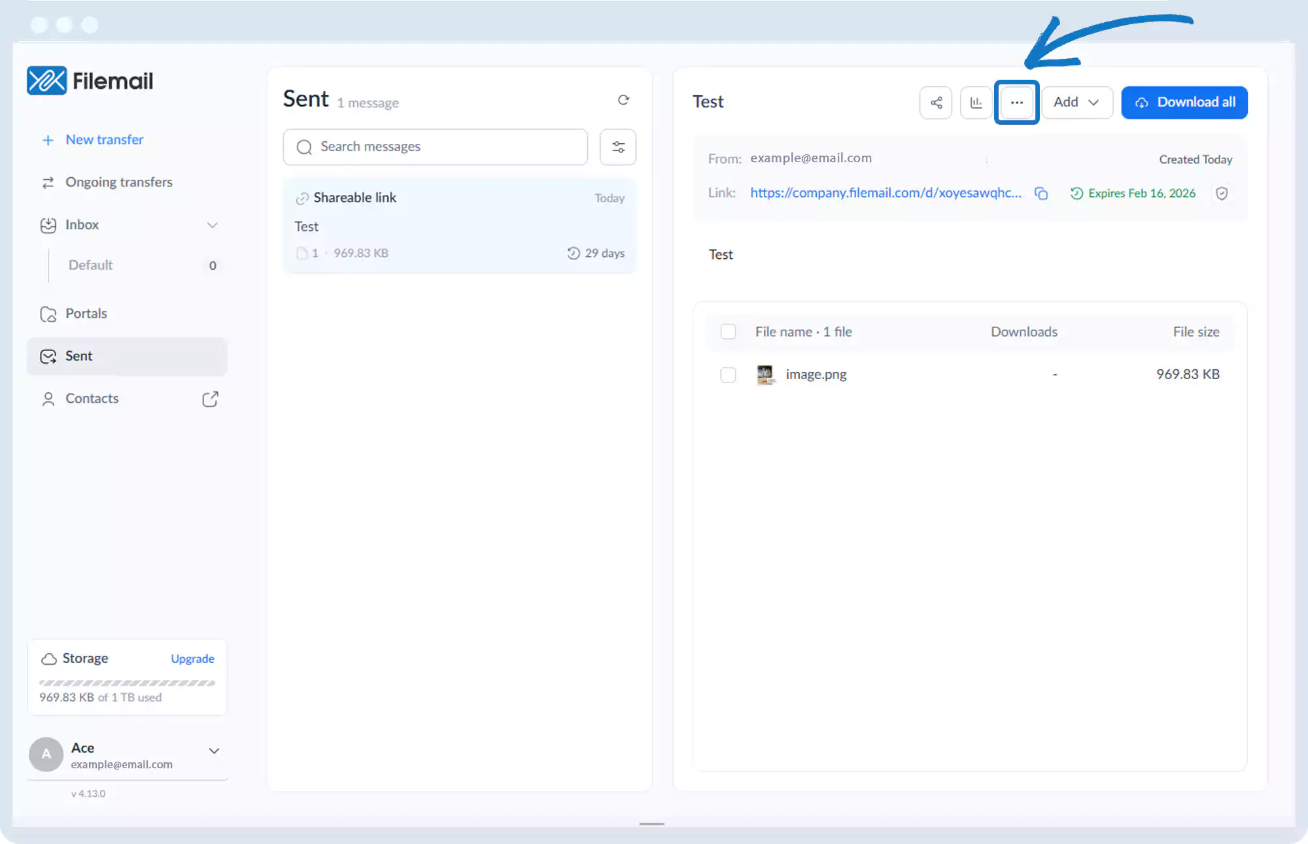This screenshot has height=844, width=1308.
Task: Open Contacts external link icon
Action: coord(210,399)
